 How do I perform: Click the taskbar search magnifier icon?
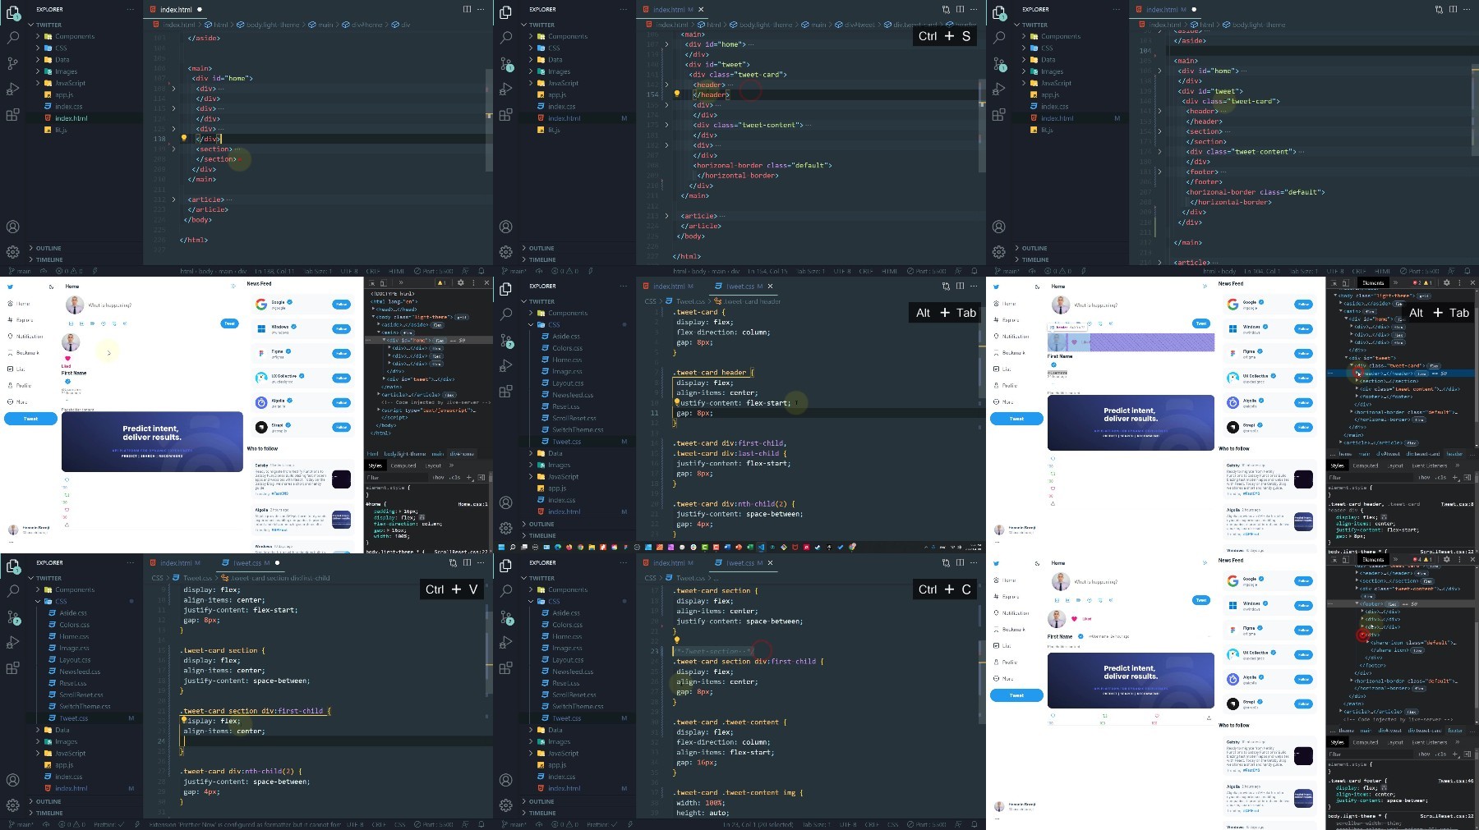pos(512,547)
